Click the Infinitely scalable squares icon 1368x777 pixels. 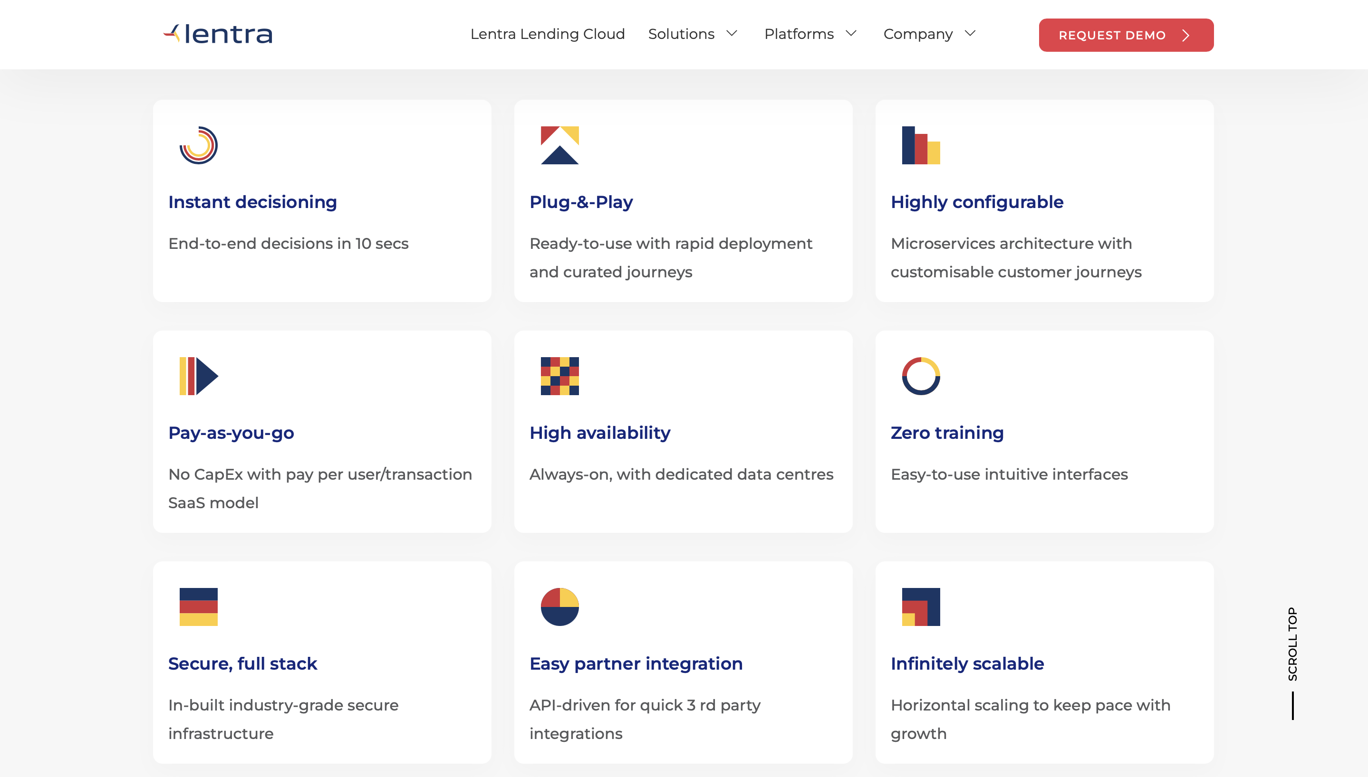[x=921, y=607]
